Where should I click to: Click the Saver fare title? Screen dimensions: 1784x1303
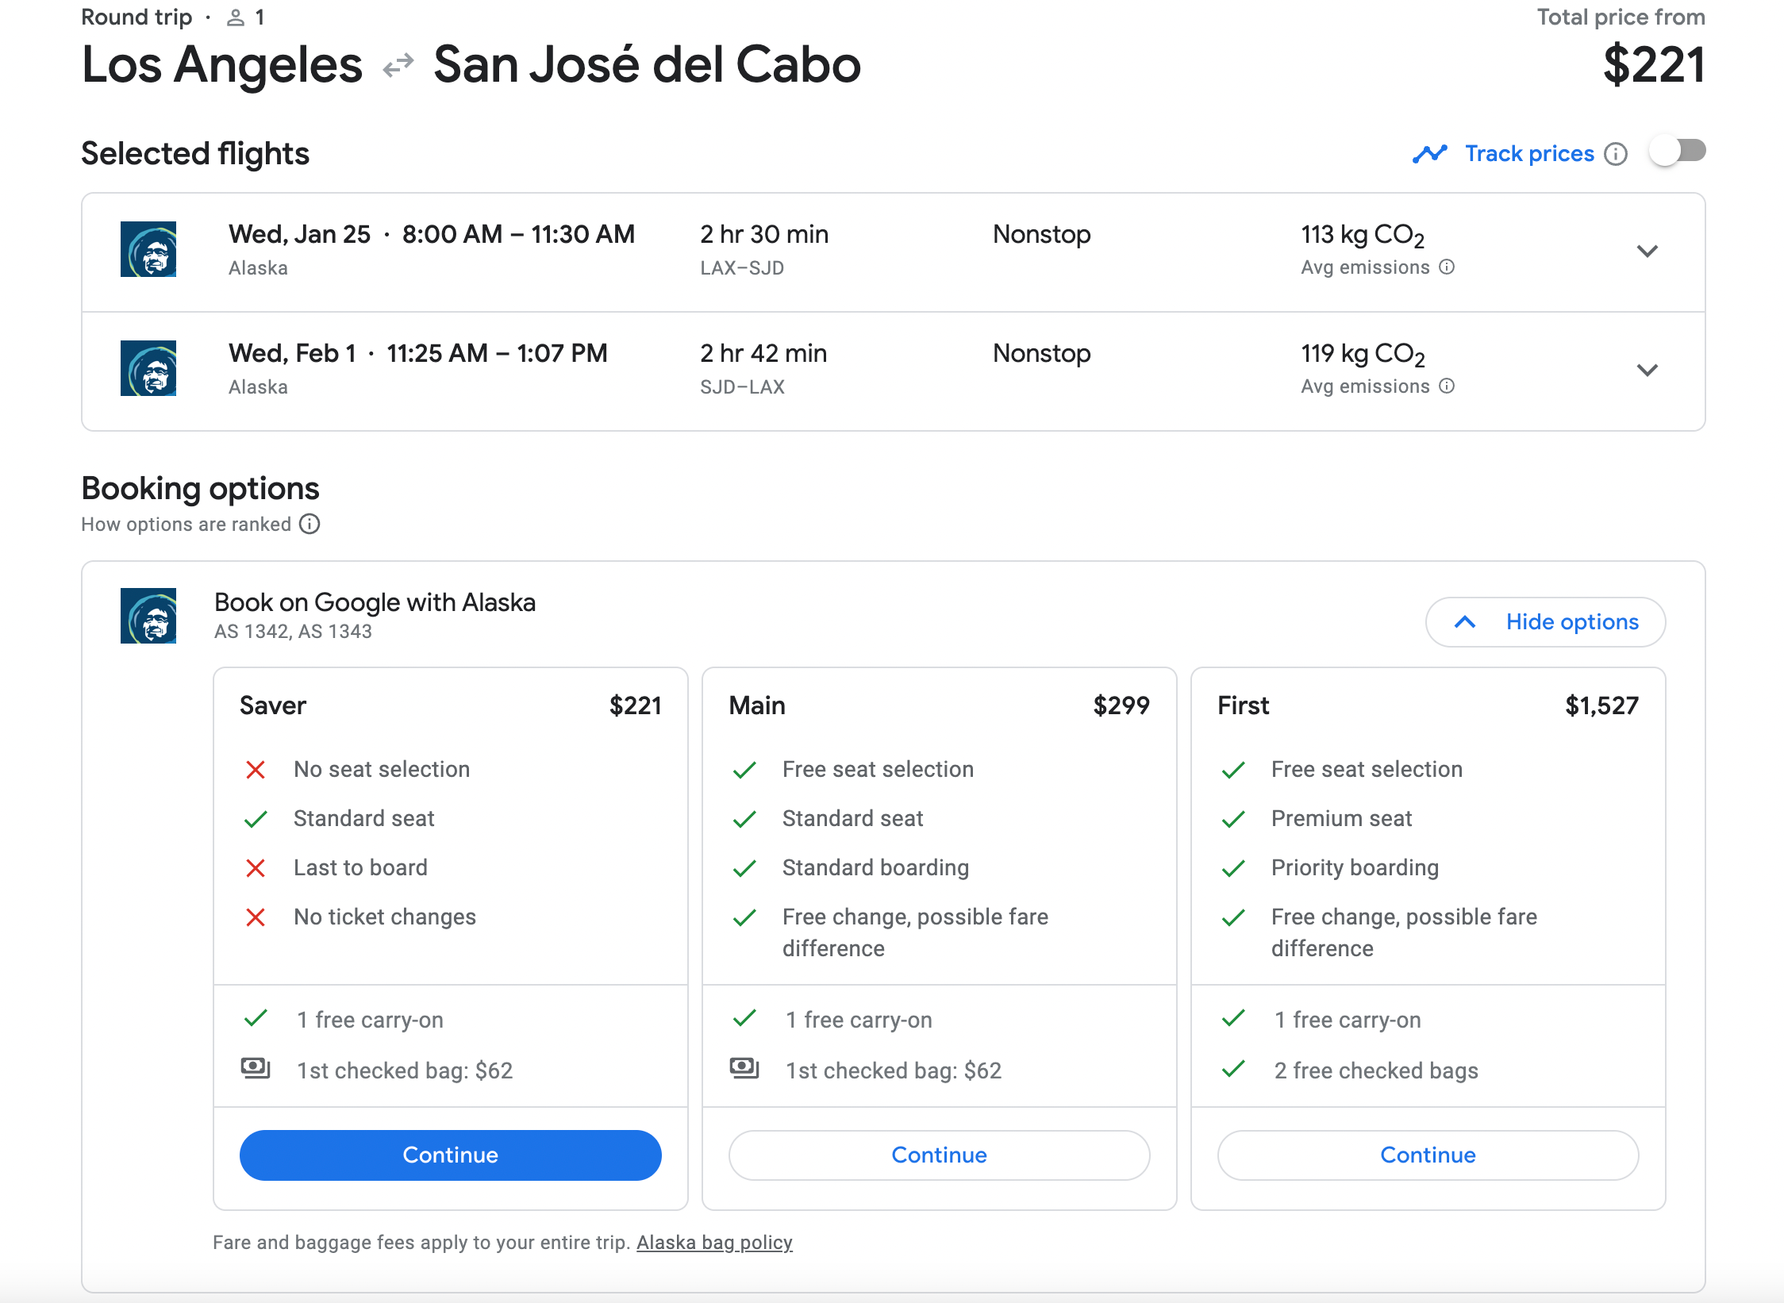point(273,705)
